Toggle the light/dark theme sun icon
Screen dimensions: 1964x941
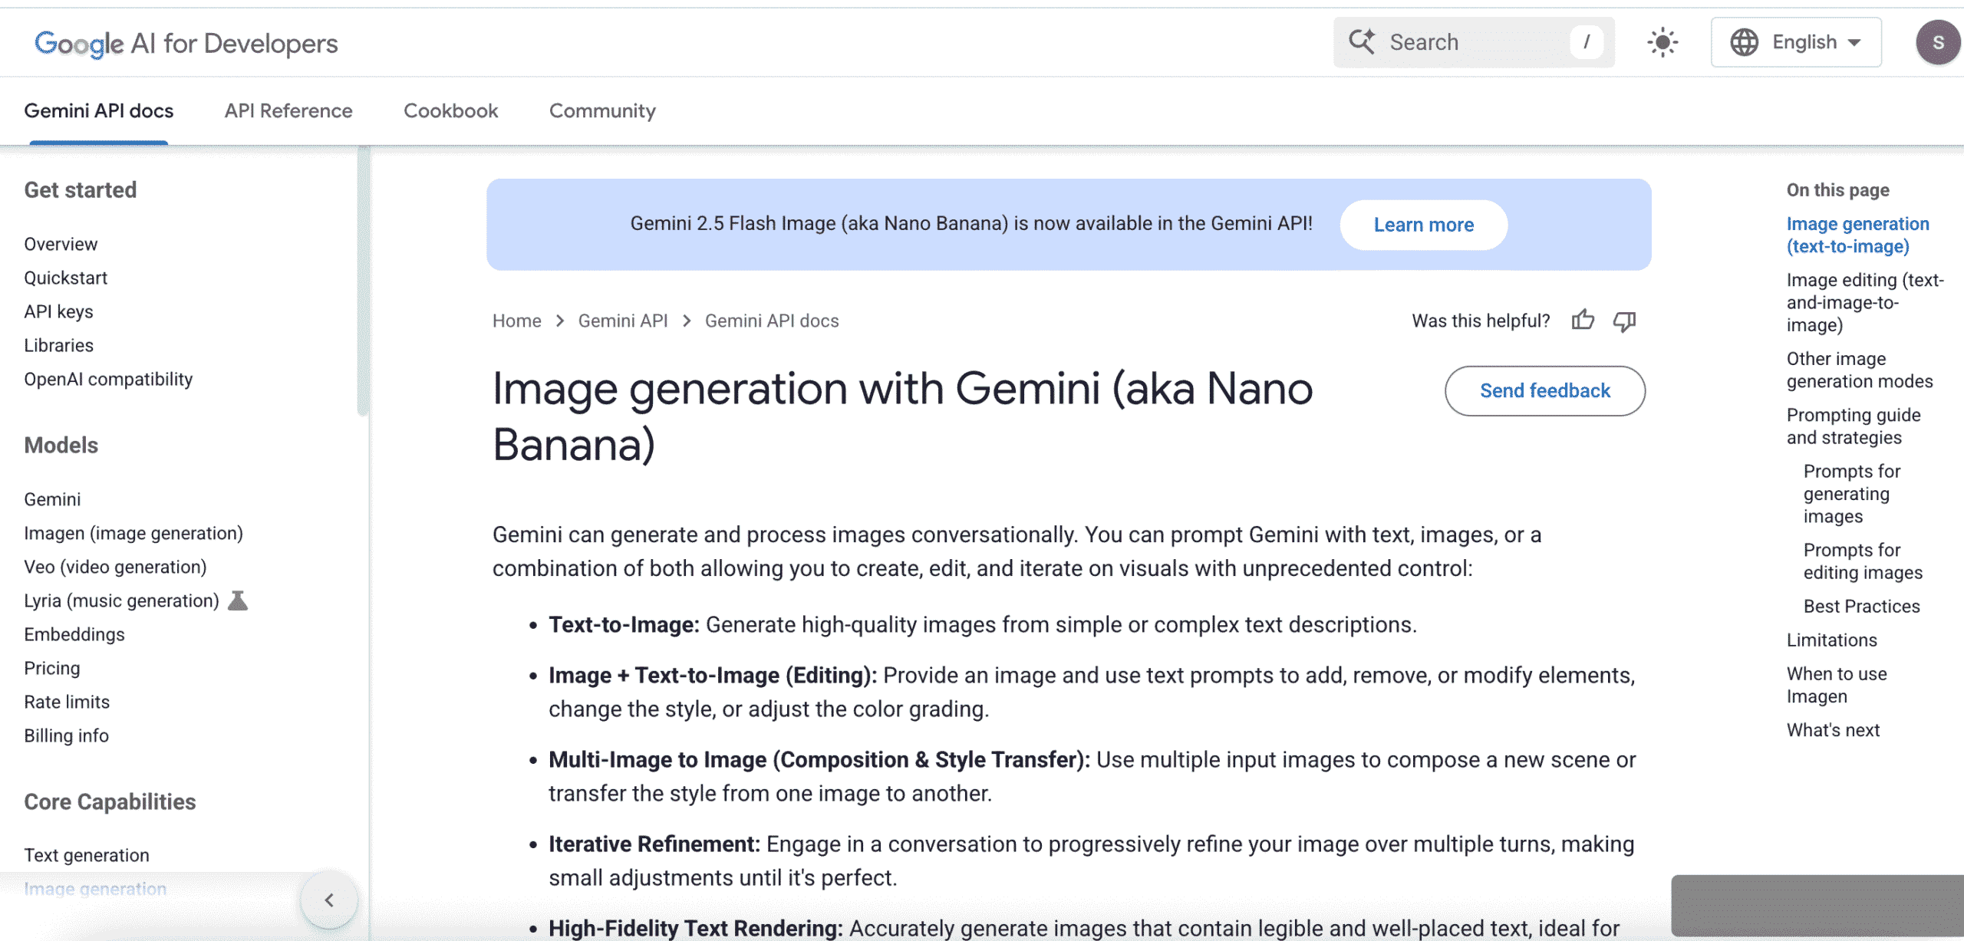click(1662, 42)
